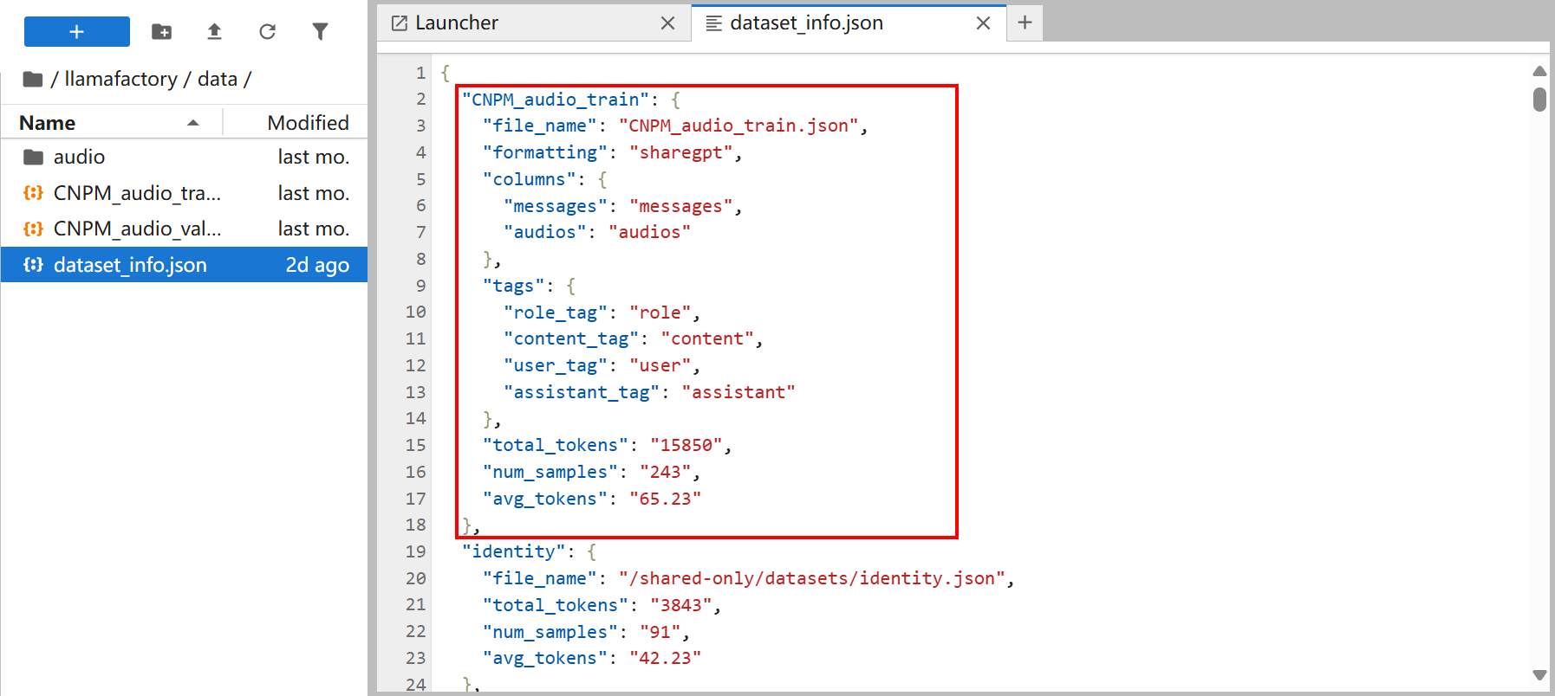Create a new folder with folder-plus icon
The width and height of the screenshot is (1555, 696).
point(161,32)
